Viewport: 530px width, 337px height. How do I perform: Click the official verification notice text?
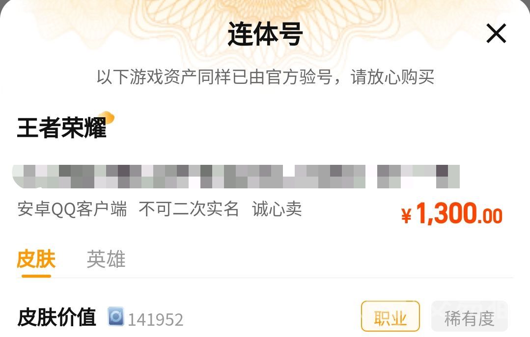click(265, 77)
